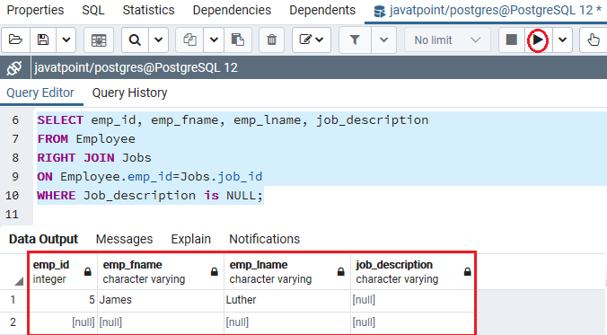This screenshot has height=335, width=607.
Task: Switch to the Properties tab
Action: (x=35, y=10)
